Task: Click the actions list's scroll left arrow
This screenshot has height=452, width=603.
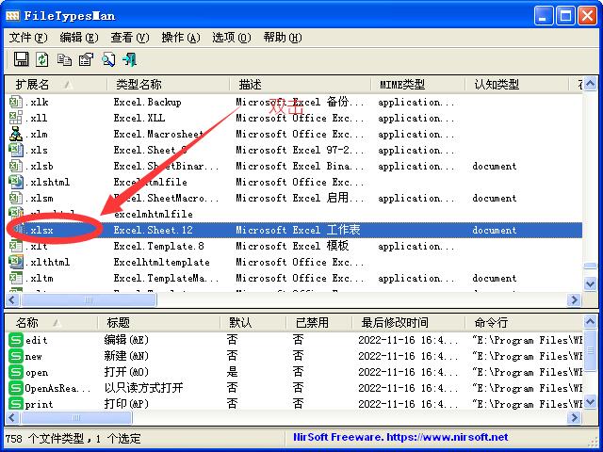Action: [12, 417]
